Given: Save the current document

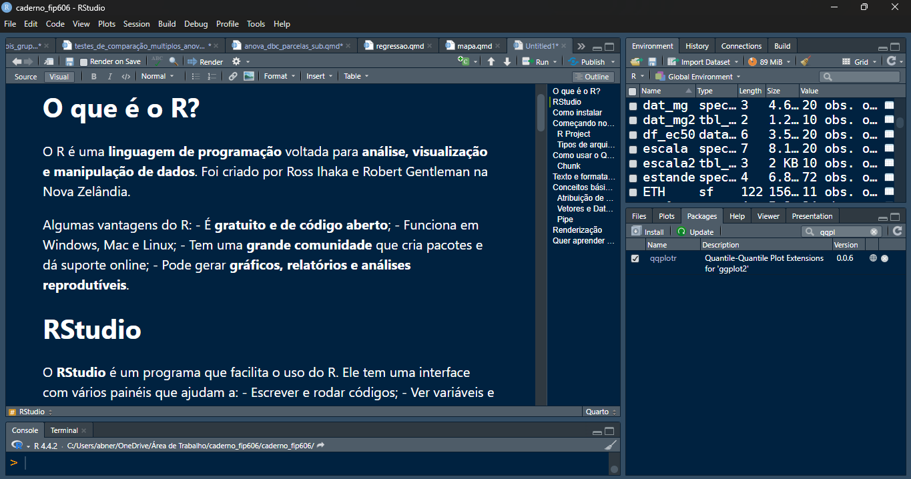Looking at the screenshot, I should (x=69, y=61).
